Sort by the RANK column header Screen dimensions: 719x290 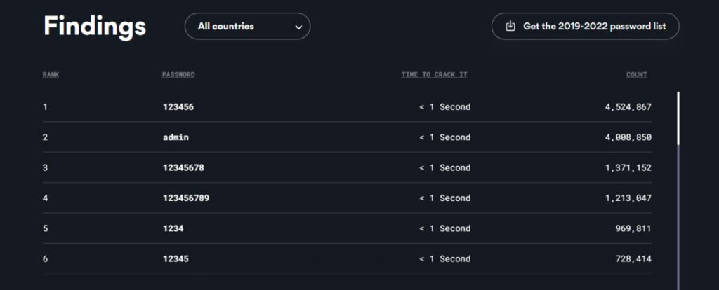click(51, 74)
